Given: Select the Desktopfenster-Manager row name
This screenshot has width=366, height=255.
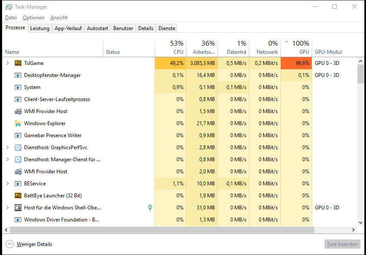Looking at the screenshot, I should coord(52,75).
